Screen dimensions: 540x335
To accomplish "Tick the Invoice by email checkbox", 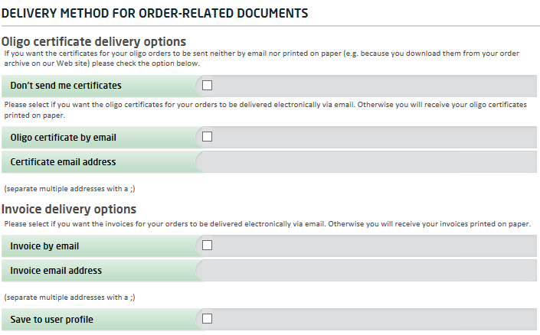I will pyautogui.click(x=207, y=246).
